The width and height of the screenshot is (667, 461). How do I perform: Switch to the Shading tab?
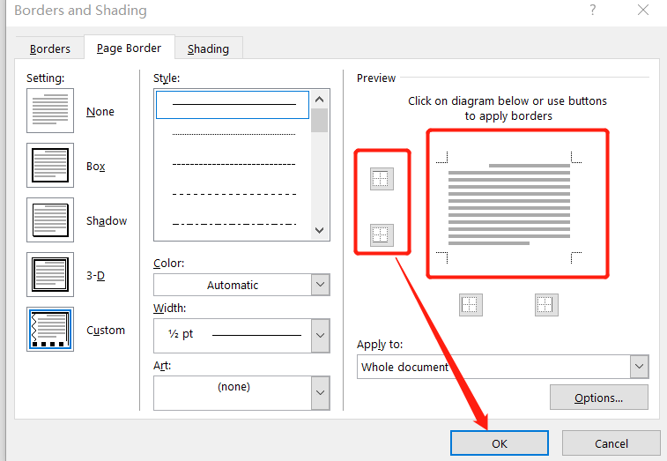(x=209, y=49)
